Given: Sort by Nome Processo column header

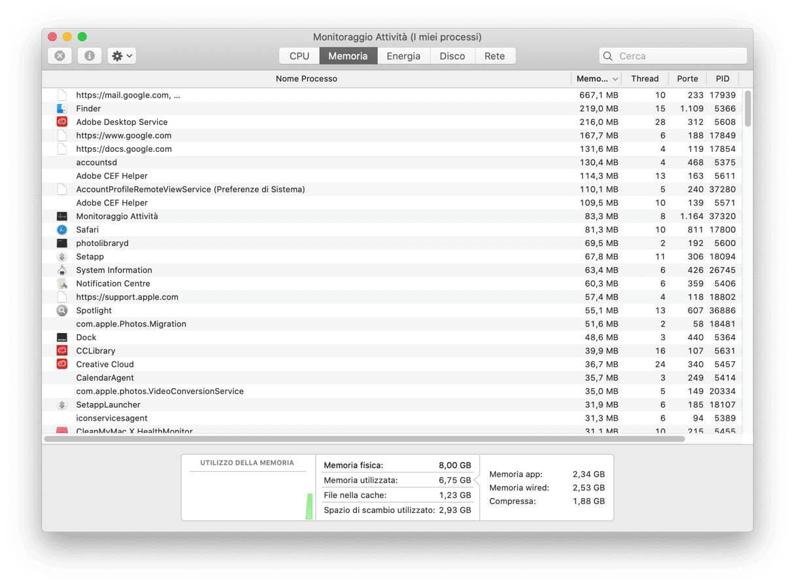Looking at the screenshot, I should coord(307,79).
